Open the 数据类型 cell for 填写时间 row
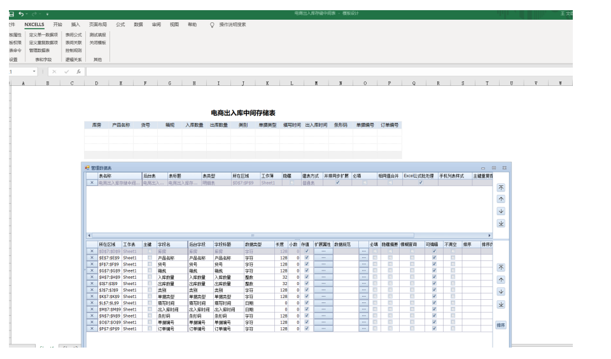 click(258, 303)
